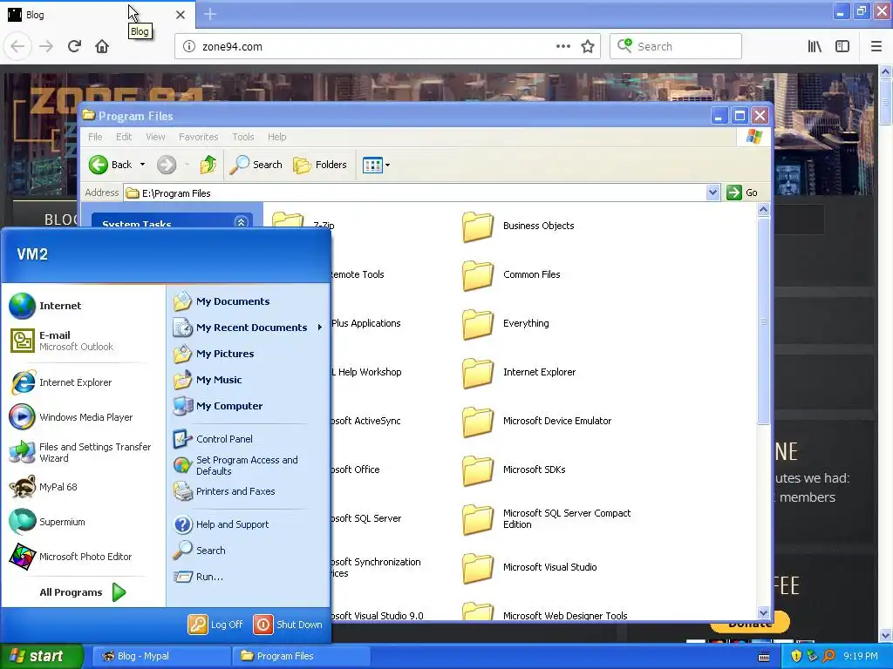This screenshot has width=893, height=669.
Task: Click the Start button
Action: click(x=42, y=656)
